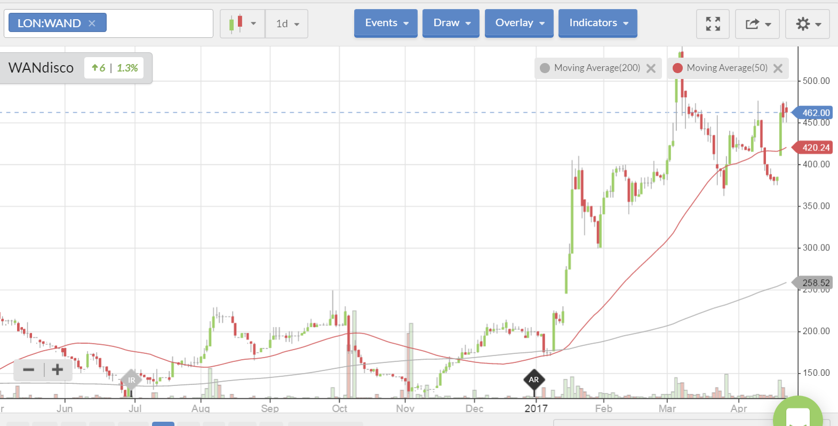Viewport: 838px width, 426px height.
Task: Open the Draw tools menu
Action: 451,23
